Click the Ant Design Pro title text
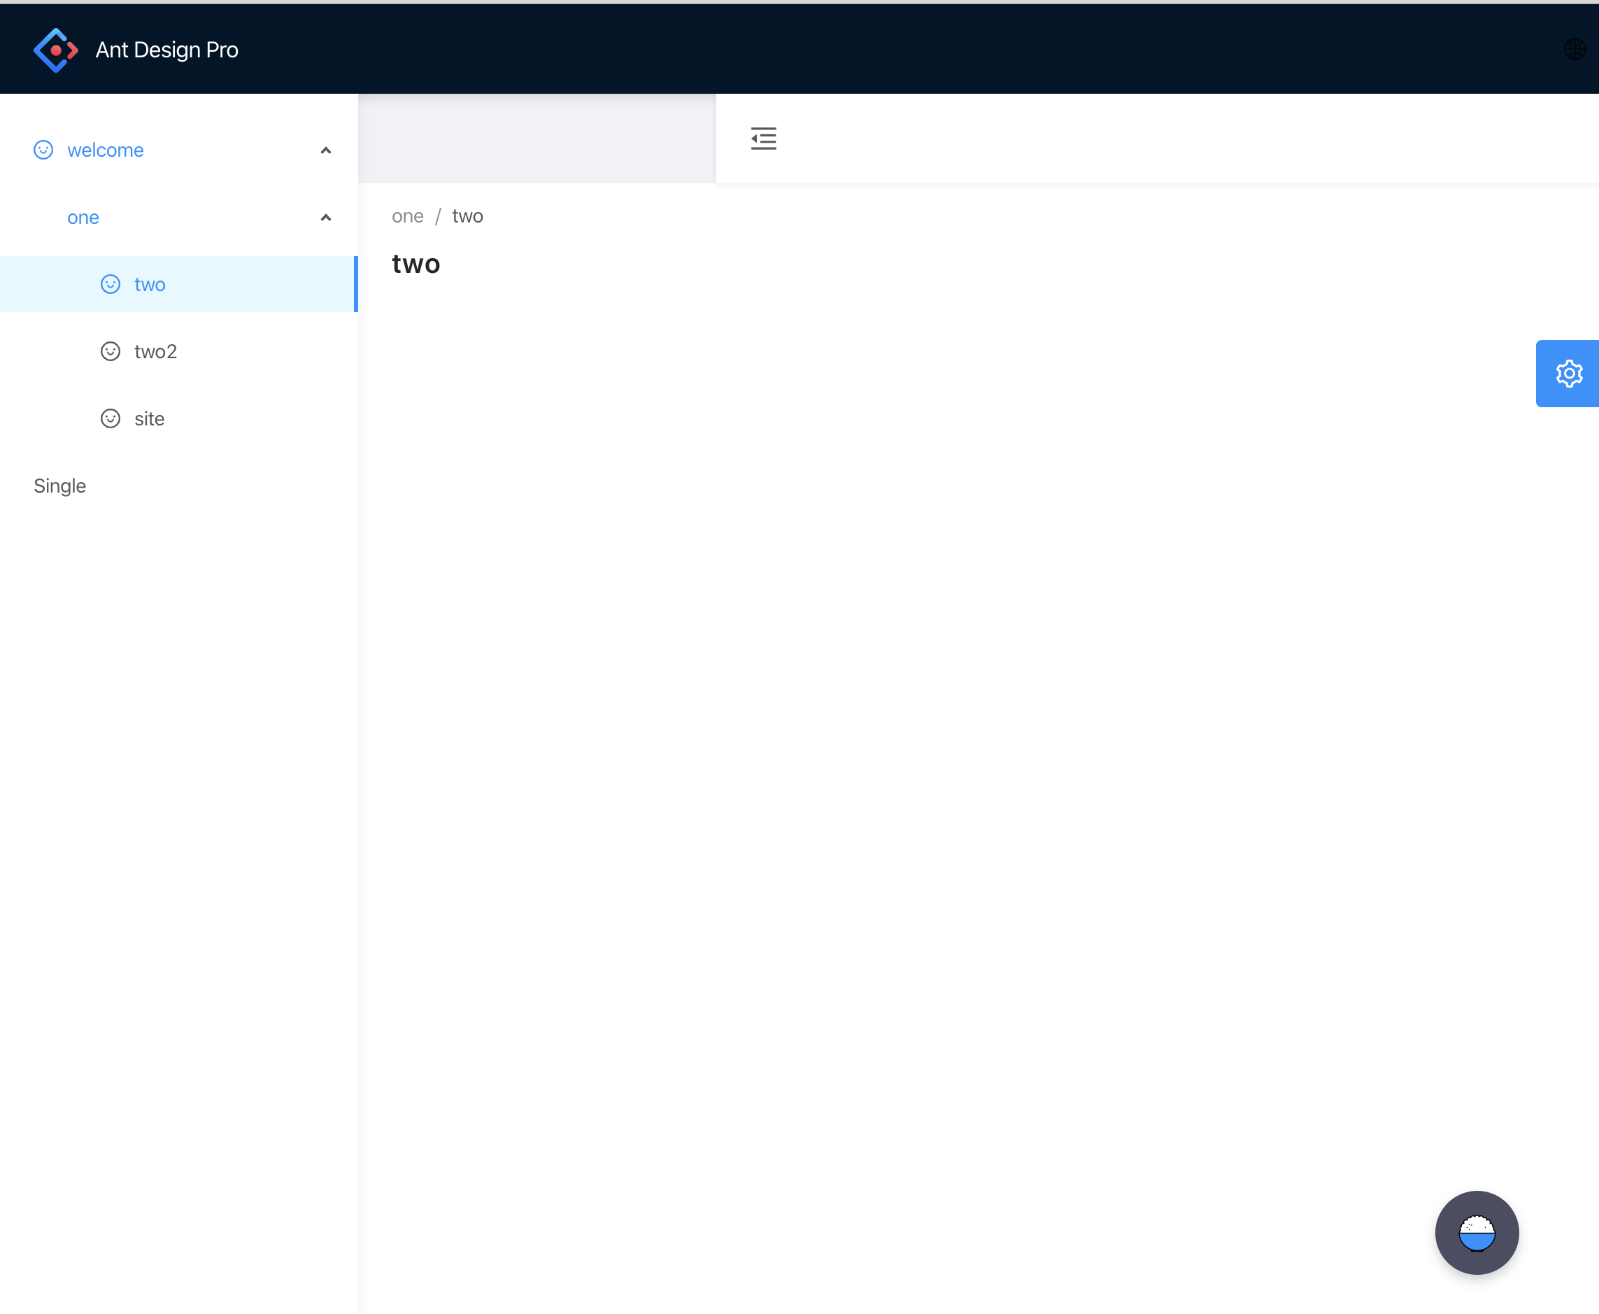 click(x=166, y=50)
